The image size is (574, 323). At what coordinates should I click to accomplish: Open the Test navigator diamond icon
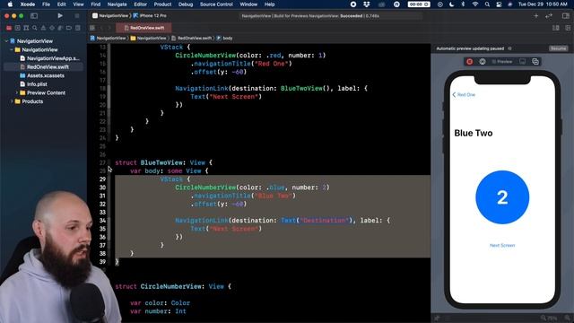[x=52, y=28]
